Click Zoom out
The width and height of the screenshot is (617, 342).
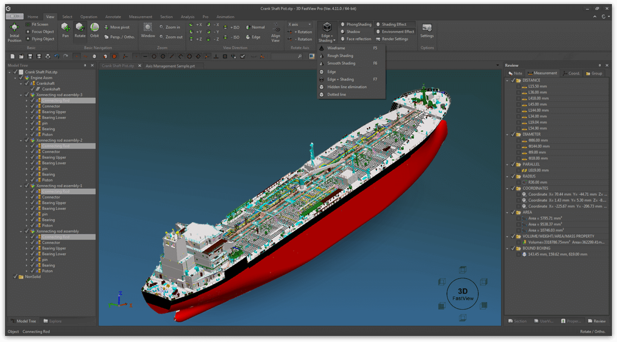pos(171,37)
